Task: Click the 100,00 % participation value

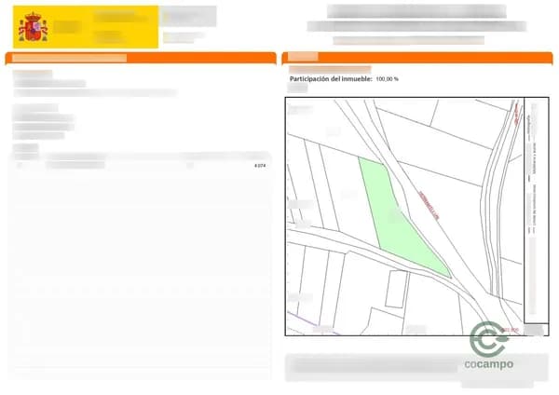Action: pos(387,79)
